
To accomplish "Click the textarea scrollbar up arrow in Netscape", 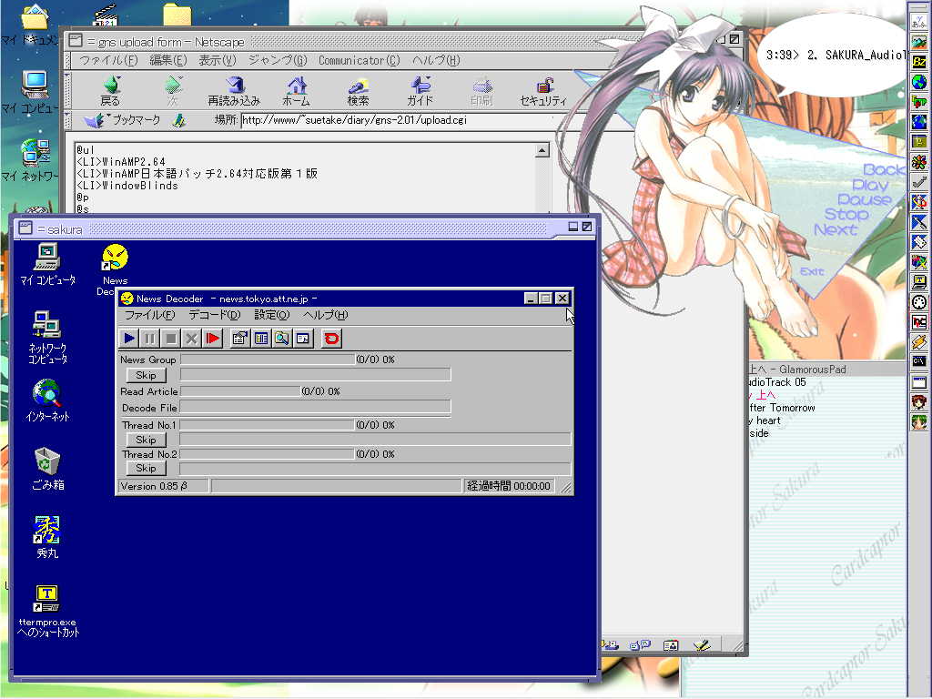I will point(542,151).
